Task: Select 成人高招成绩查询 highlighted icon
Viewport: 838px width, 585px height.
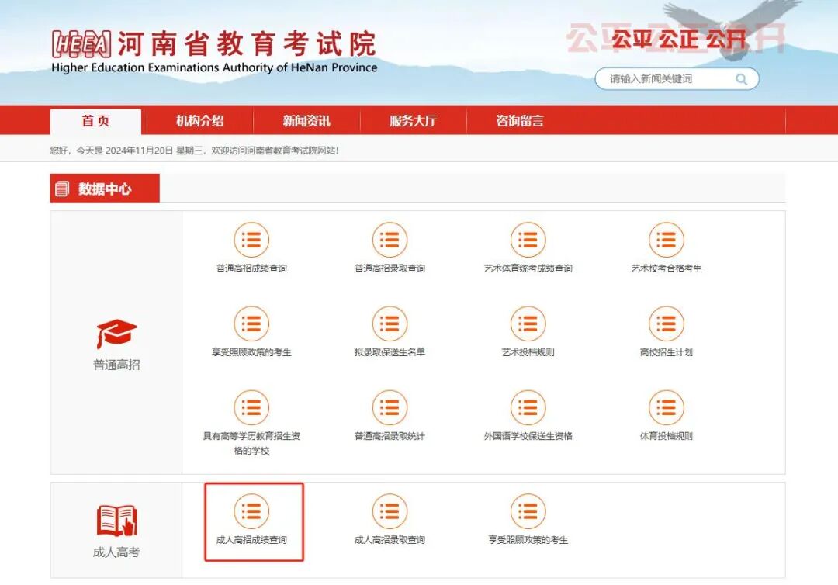Action: coord(251,512)
